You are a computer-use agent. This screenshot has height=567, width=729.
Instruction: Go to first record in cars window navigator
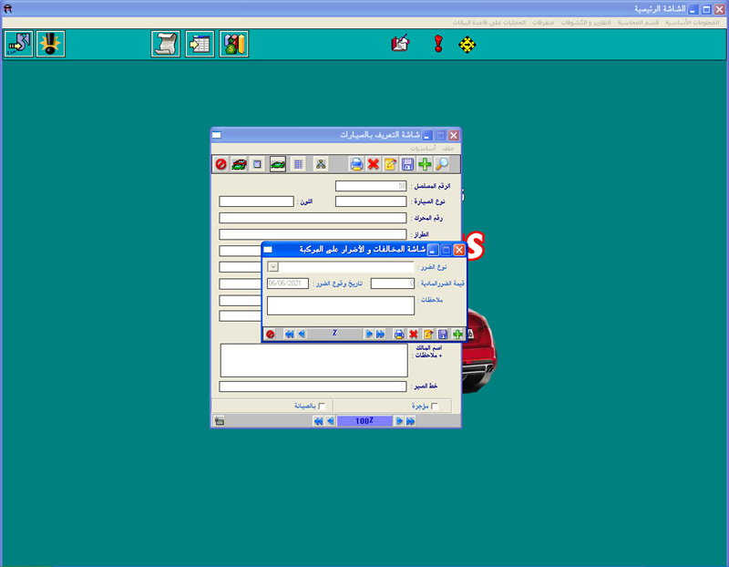click(317, 421)
